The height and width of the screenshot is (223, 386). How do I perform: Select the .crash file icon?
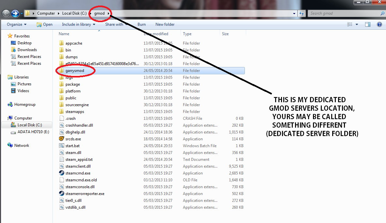point(62,118)
